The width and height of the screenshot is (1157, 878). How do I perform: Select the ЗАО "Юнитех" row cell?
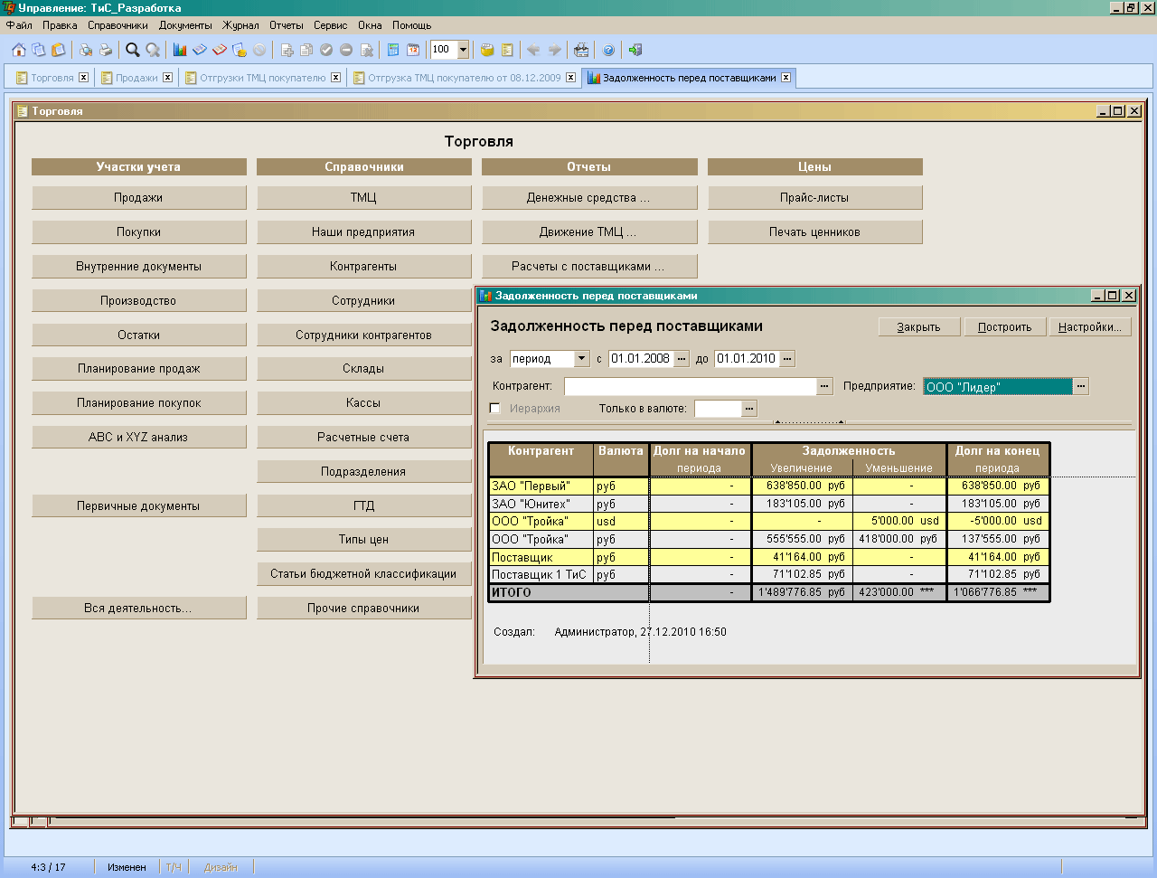pos(541,504)
